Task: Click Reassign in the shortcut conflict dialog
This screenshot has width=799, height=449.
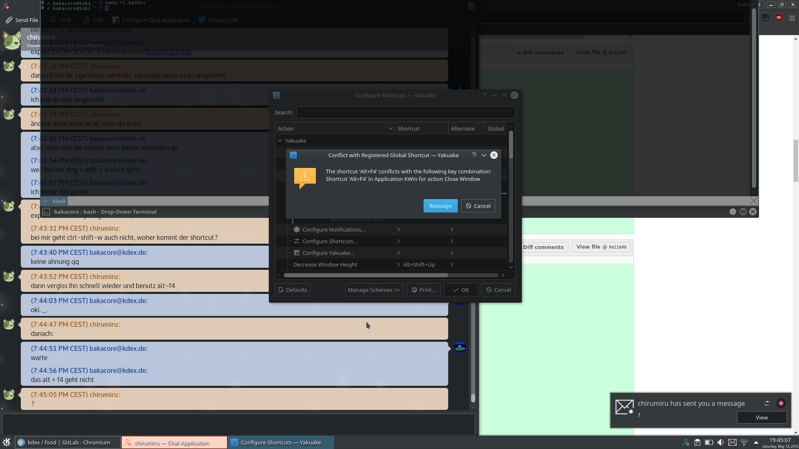Action: (440, 206)
